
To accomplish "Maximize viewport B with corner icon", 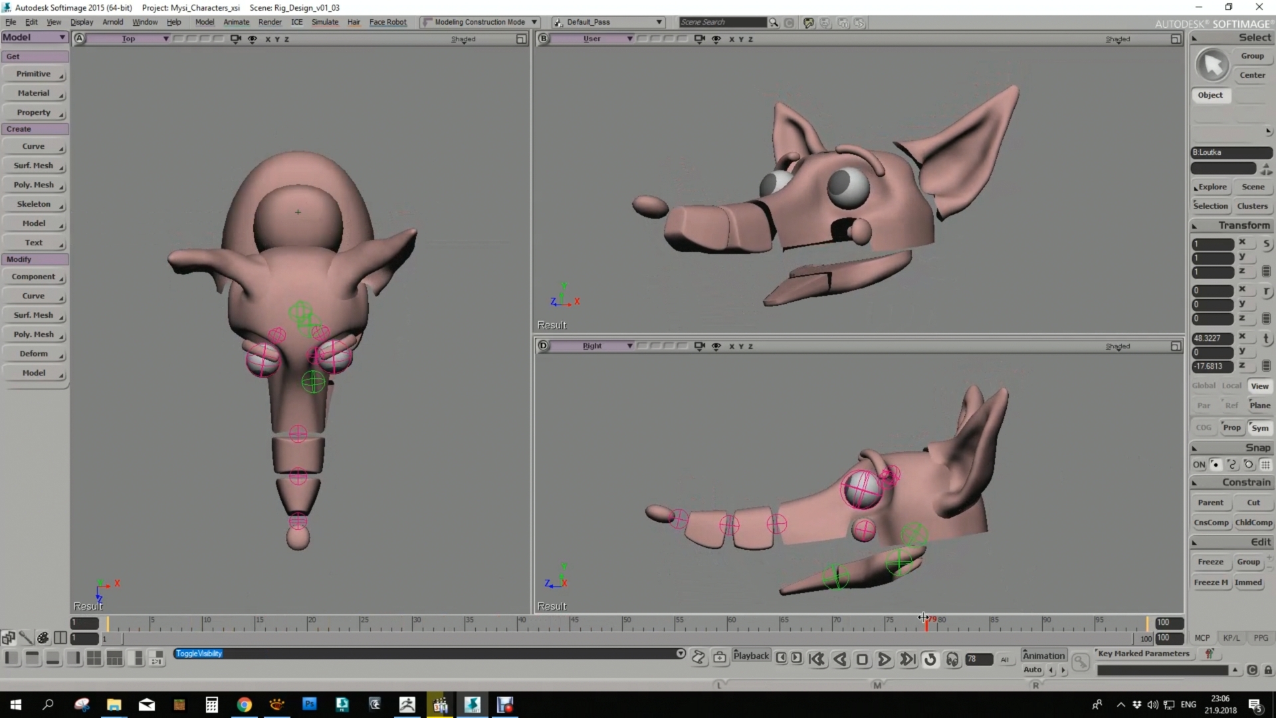I will [x=1176, y=39].
